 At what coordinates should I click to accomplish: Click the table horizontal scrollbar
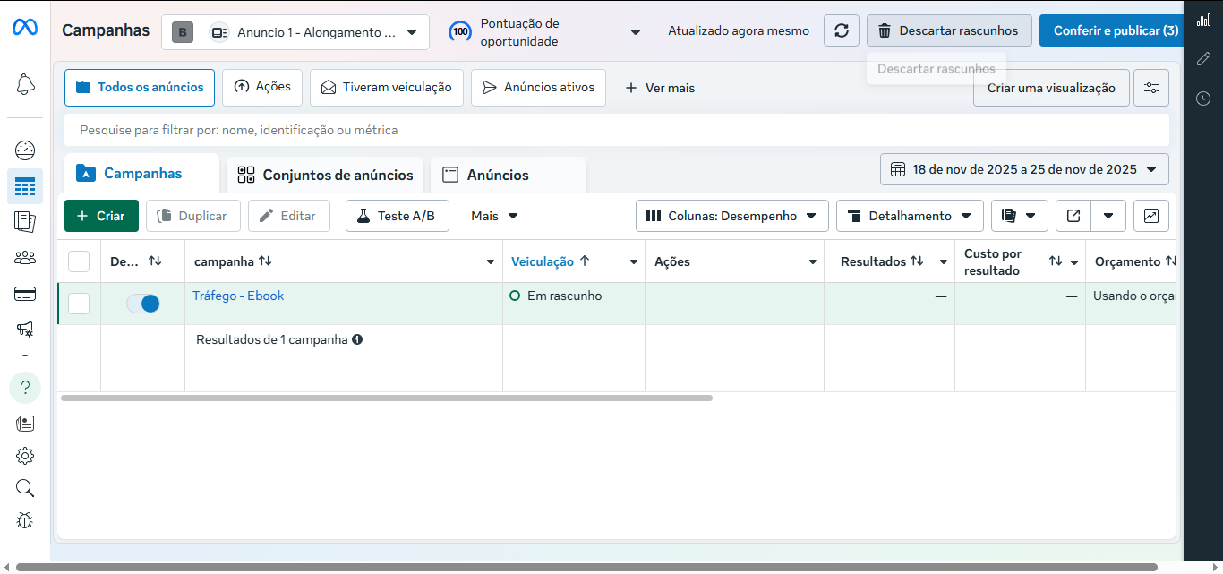pos(387,398)
